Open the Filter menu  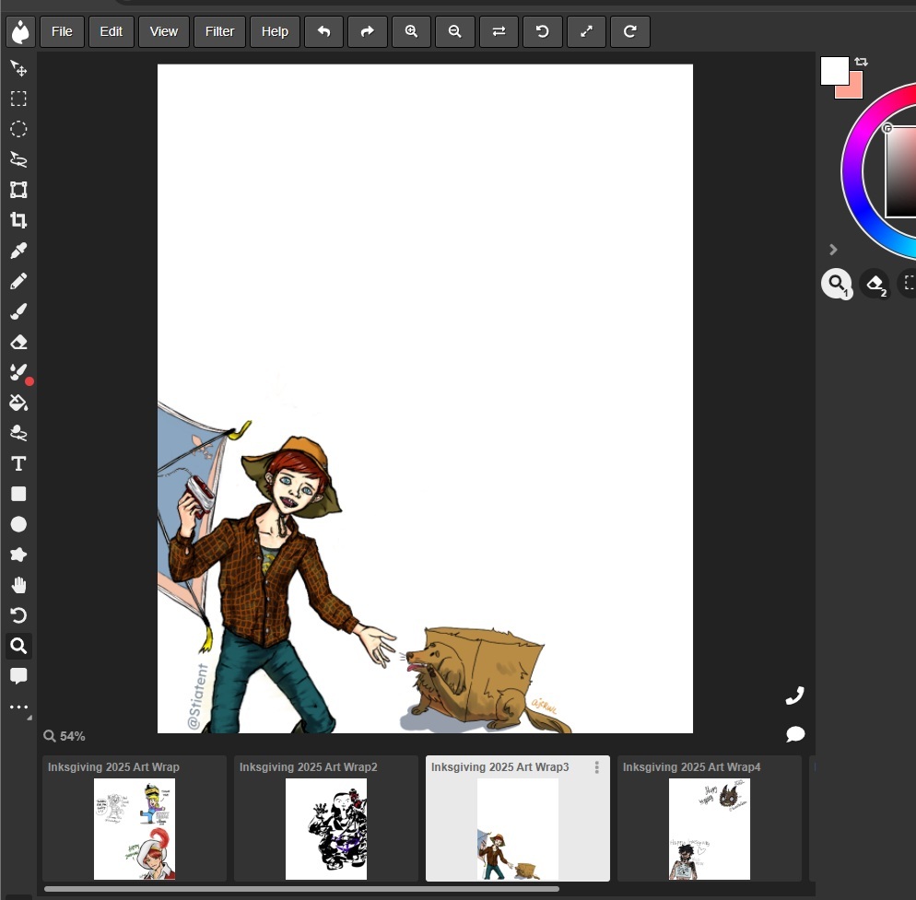pyautogui.click(x=219, y=31)
